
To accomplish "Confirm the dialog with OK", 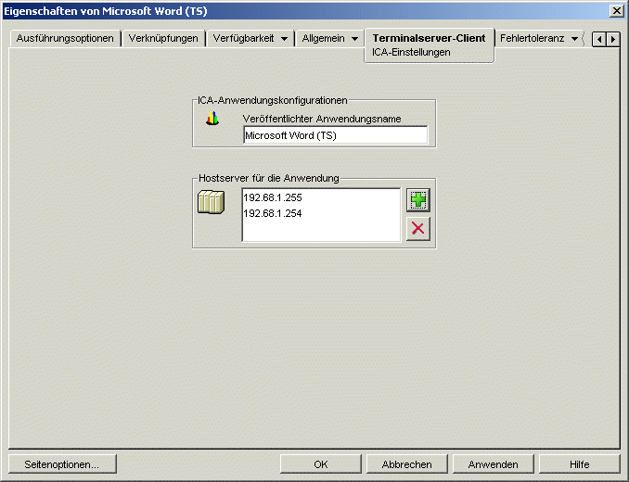I will click(320, 464).
